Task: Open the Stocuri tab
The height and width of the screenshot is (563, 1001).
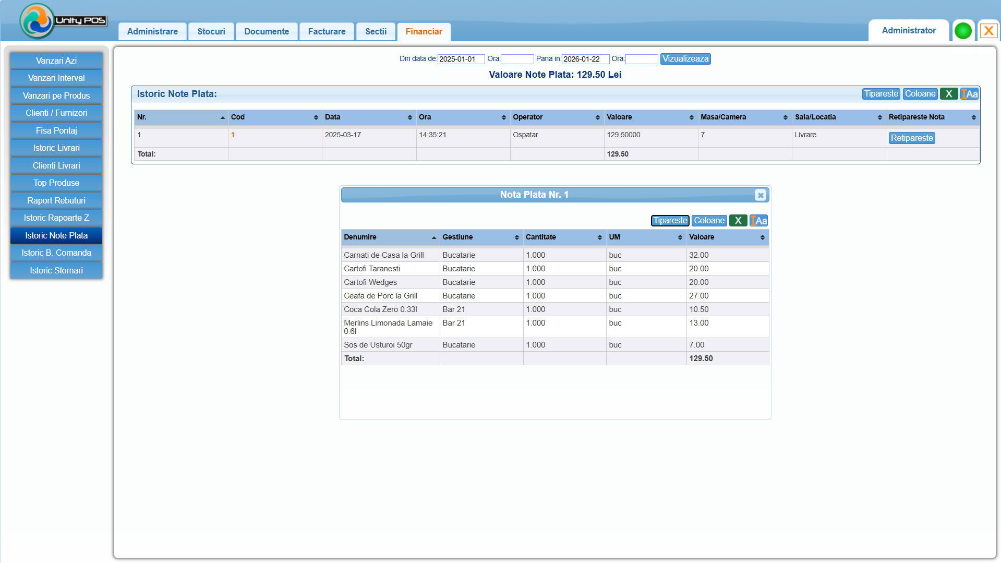Action: click(x=211, y=32)
